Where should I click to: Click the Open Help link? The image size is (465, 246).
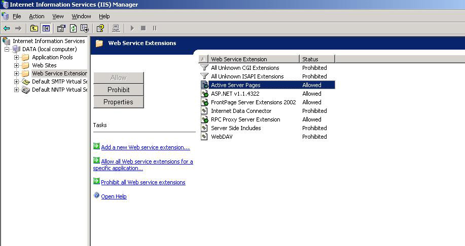[x=114, y=196]
